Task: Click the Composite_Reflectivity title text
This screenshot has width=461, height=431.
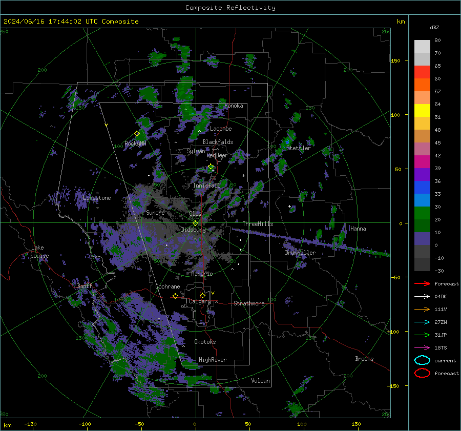Action: coord(230,8)
